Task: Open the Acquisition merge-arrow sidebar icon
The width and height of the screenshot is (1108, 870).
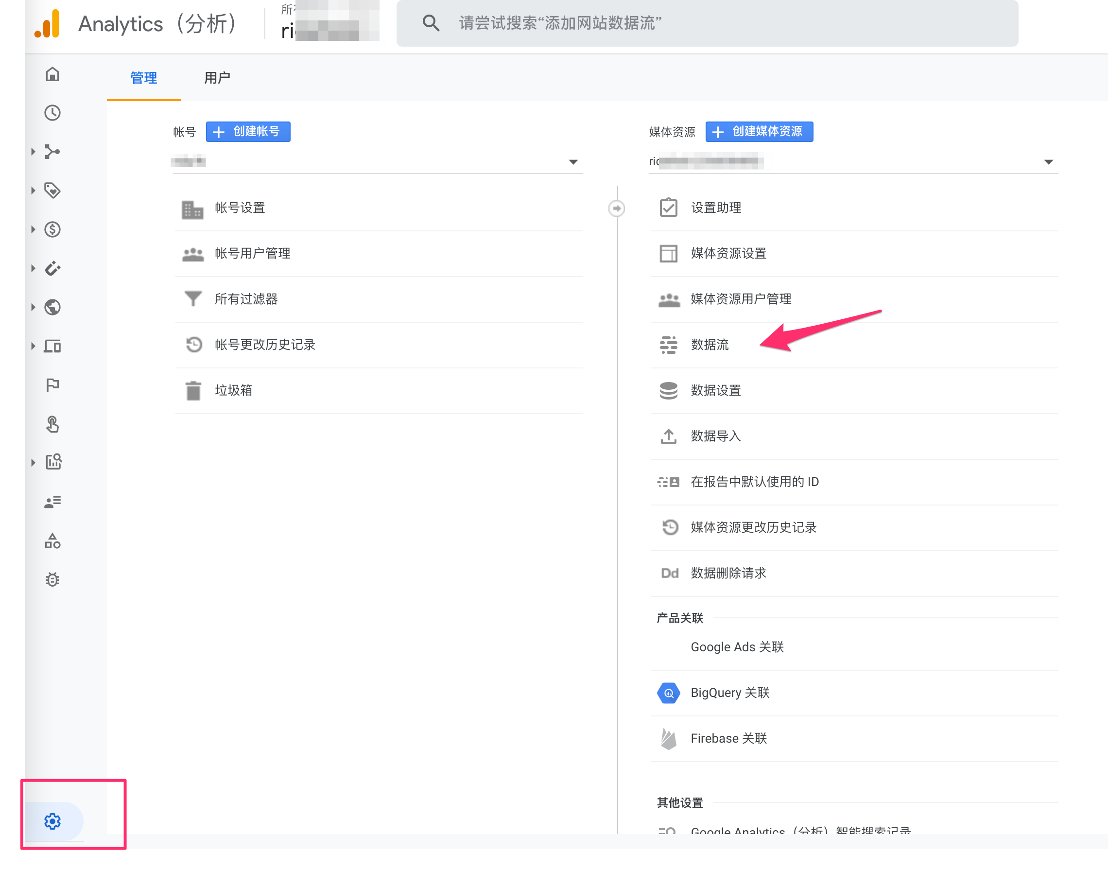Action: (52, 152)
